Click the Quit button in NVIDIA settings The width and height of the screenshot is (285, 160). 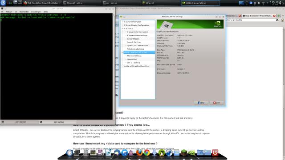(216, 103)
